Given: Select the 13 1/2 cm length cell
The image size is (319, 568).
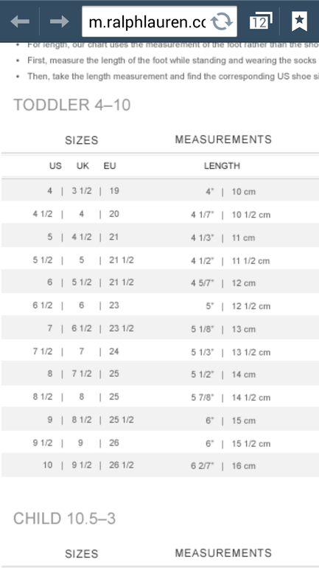Looking at the screenshot, I should pyautogui.click(x=251, y=352).
